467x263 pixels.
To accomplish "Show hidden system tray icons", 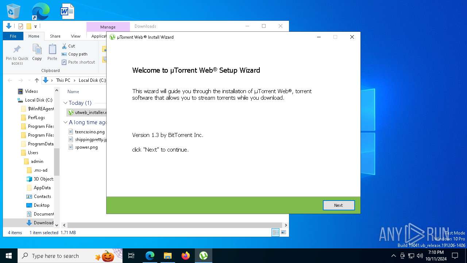I will pyautogui.click(x=393, y=256).
